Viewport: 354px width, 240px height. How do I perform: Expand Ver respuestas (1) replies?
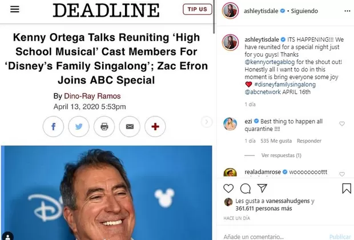(281, 155)
